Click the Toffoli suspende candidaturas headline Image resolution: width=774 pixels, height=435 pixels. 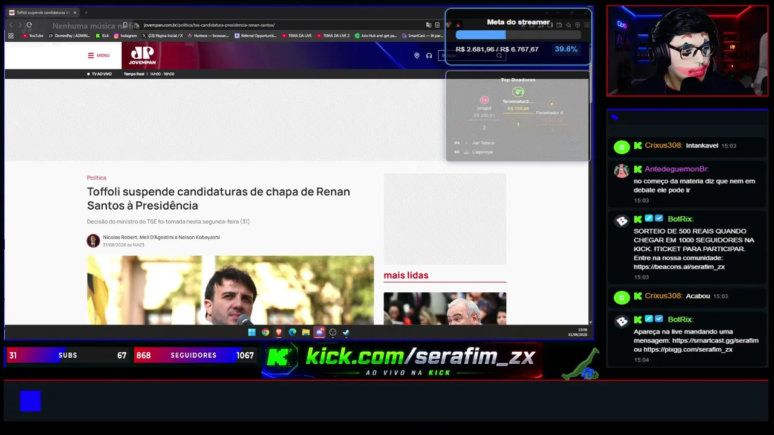[218, 198]
